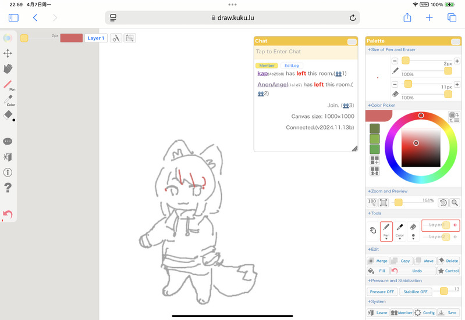
Task: Click the magnifier icon in Zoom section
Action: pyautogui.click(x=455, y=203)
